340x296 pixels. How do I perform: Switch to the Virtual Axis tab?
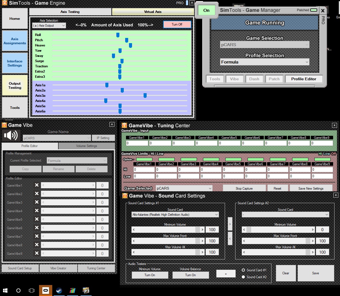tap(153, 12)
